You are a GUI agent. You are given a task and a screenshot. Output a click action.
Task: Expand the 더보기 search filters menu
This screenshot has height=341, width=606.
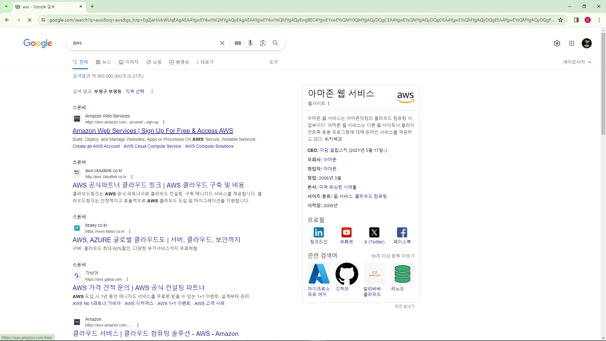pos(205,62)
